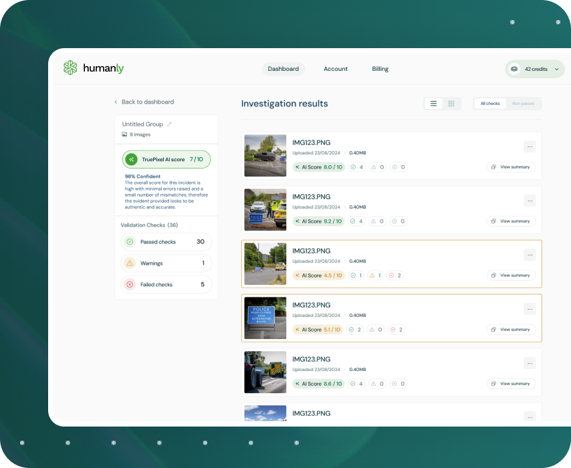Switch to grid view layout
This screenshot has width=571, height=468.
click(451, 104)
